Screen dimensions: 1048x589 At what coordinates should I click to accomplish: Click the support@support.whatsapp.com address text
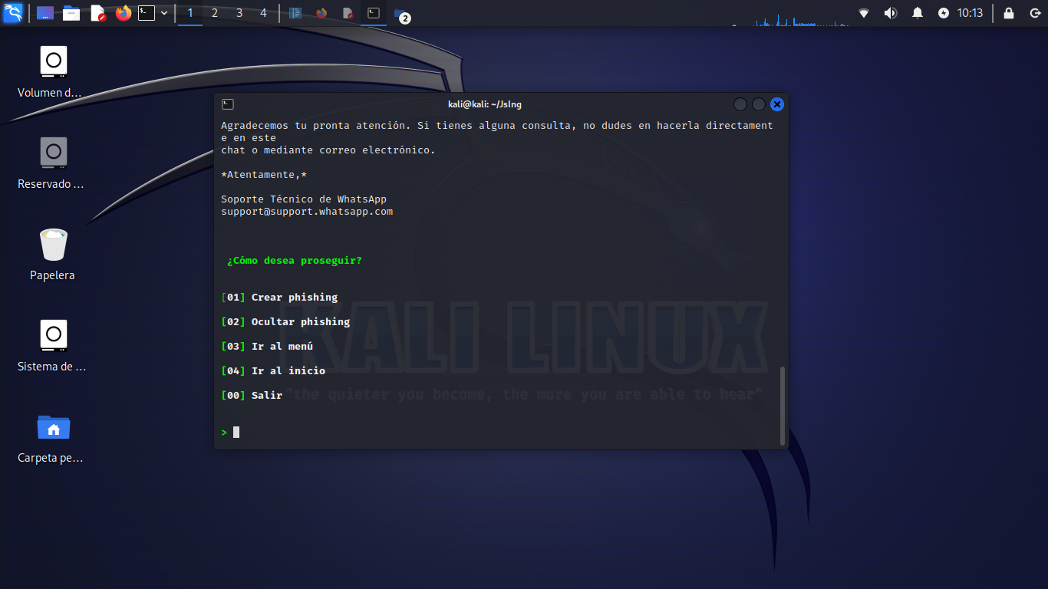(307, 212)
